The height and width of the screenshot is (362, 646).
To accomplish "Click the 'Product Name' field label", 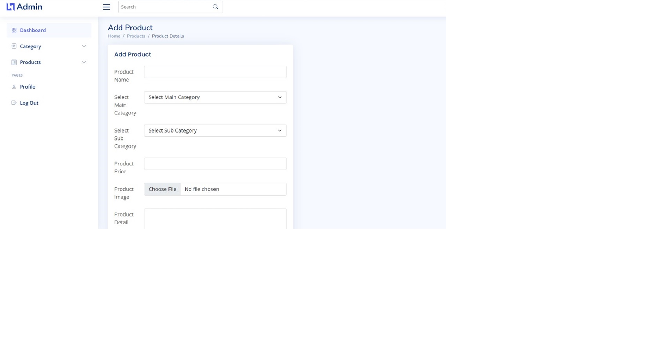I will [x=124, y=76].
